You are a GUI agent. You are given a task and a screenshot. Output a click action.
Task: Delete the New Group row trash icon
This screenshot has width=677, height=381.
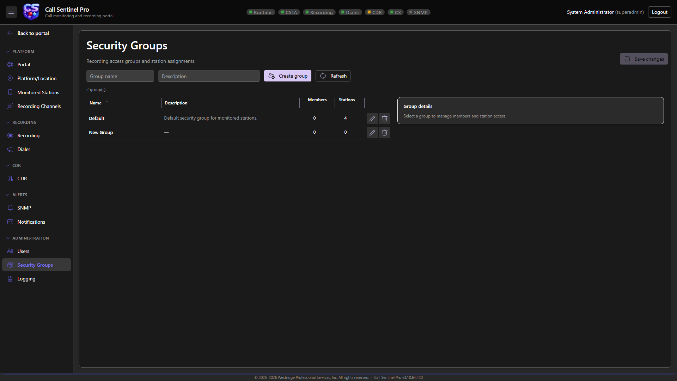pos(385,133)
